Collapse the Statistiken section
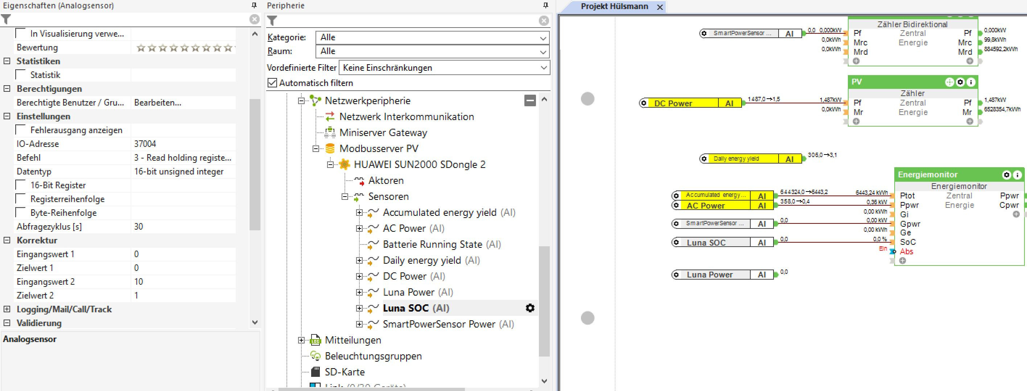The height and width of the screenshot is (391, 1027). click(x=7, y=61)
